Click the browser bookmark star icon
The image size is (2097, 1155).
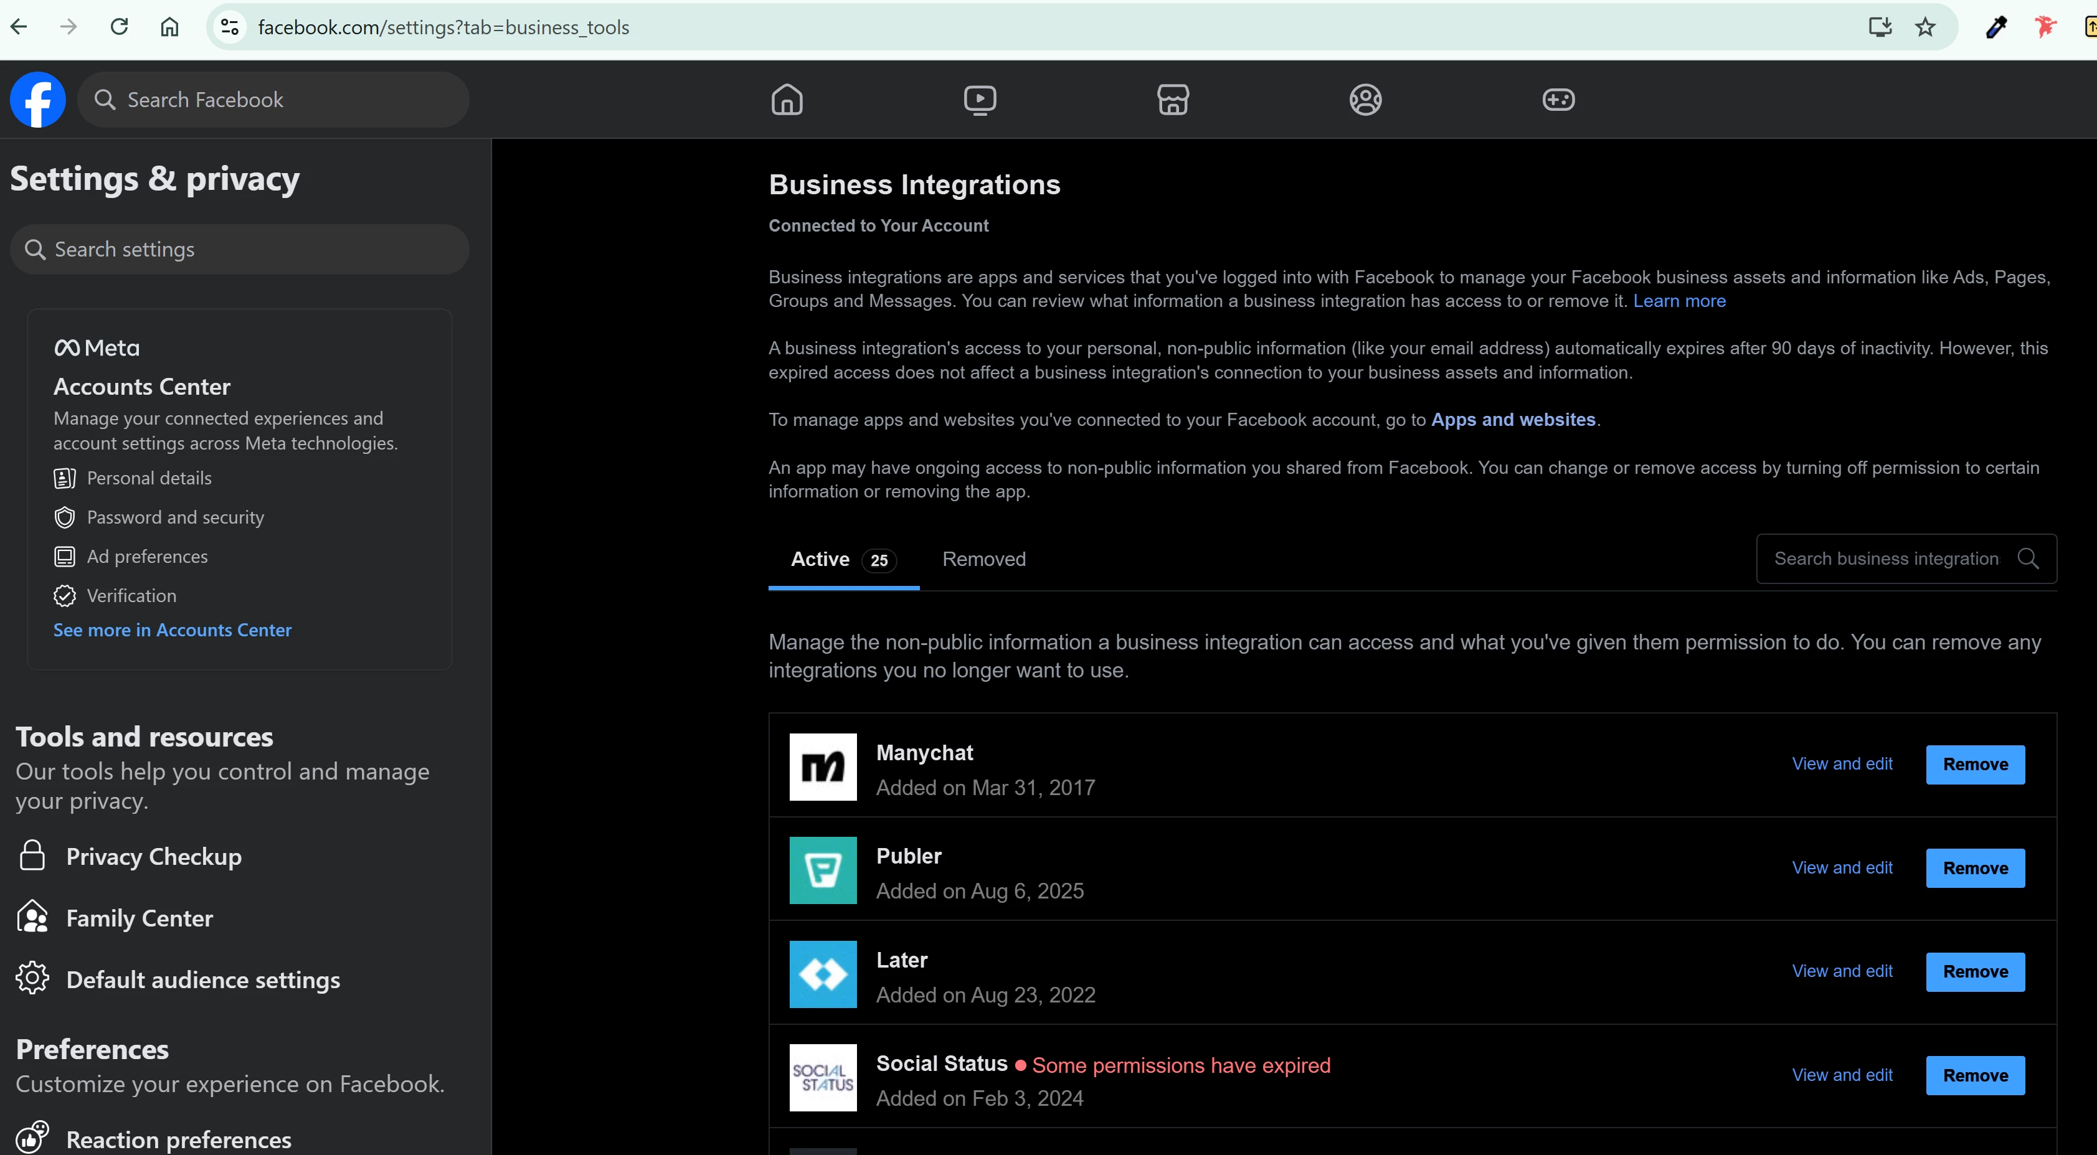(x=1924, y=27)
